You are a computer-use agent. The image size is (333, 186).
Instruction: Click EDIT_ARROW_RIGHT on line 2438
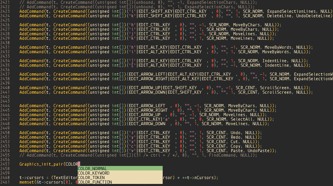tap(148, 79)
